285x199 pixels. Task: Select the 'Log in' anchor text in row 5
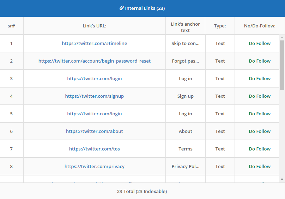[x=186, y=114]
